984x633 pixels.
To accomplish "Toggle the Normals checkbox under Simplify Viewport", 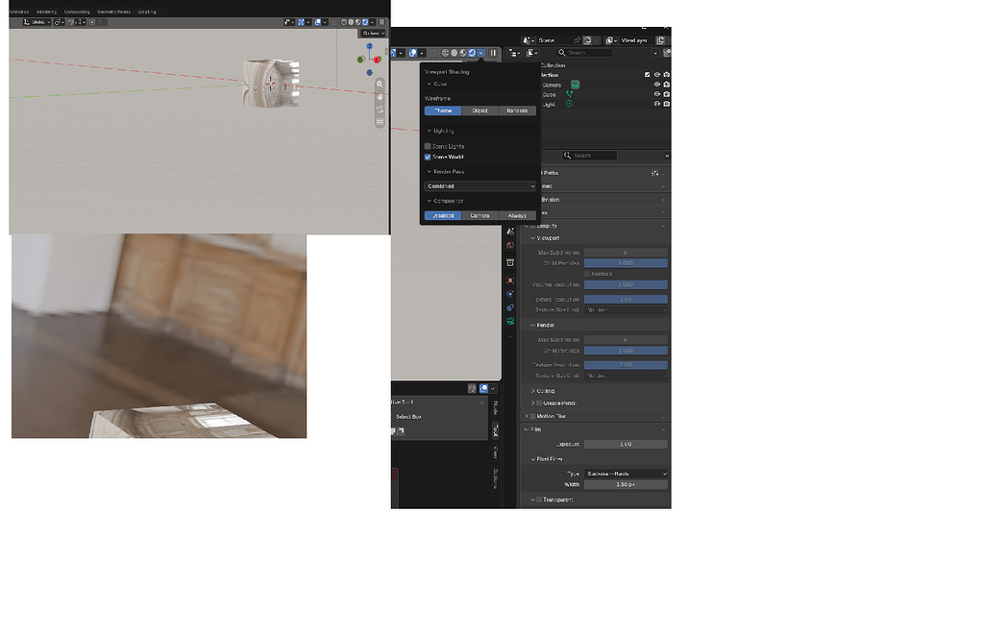I will [587, 274].
